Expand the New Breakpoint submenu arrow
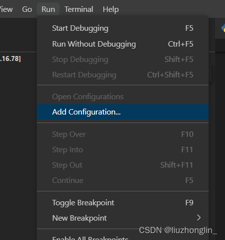 [x=199, y=218]
